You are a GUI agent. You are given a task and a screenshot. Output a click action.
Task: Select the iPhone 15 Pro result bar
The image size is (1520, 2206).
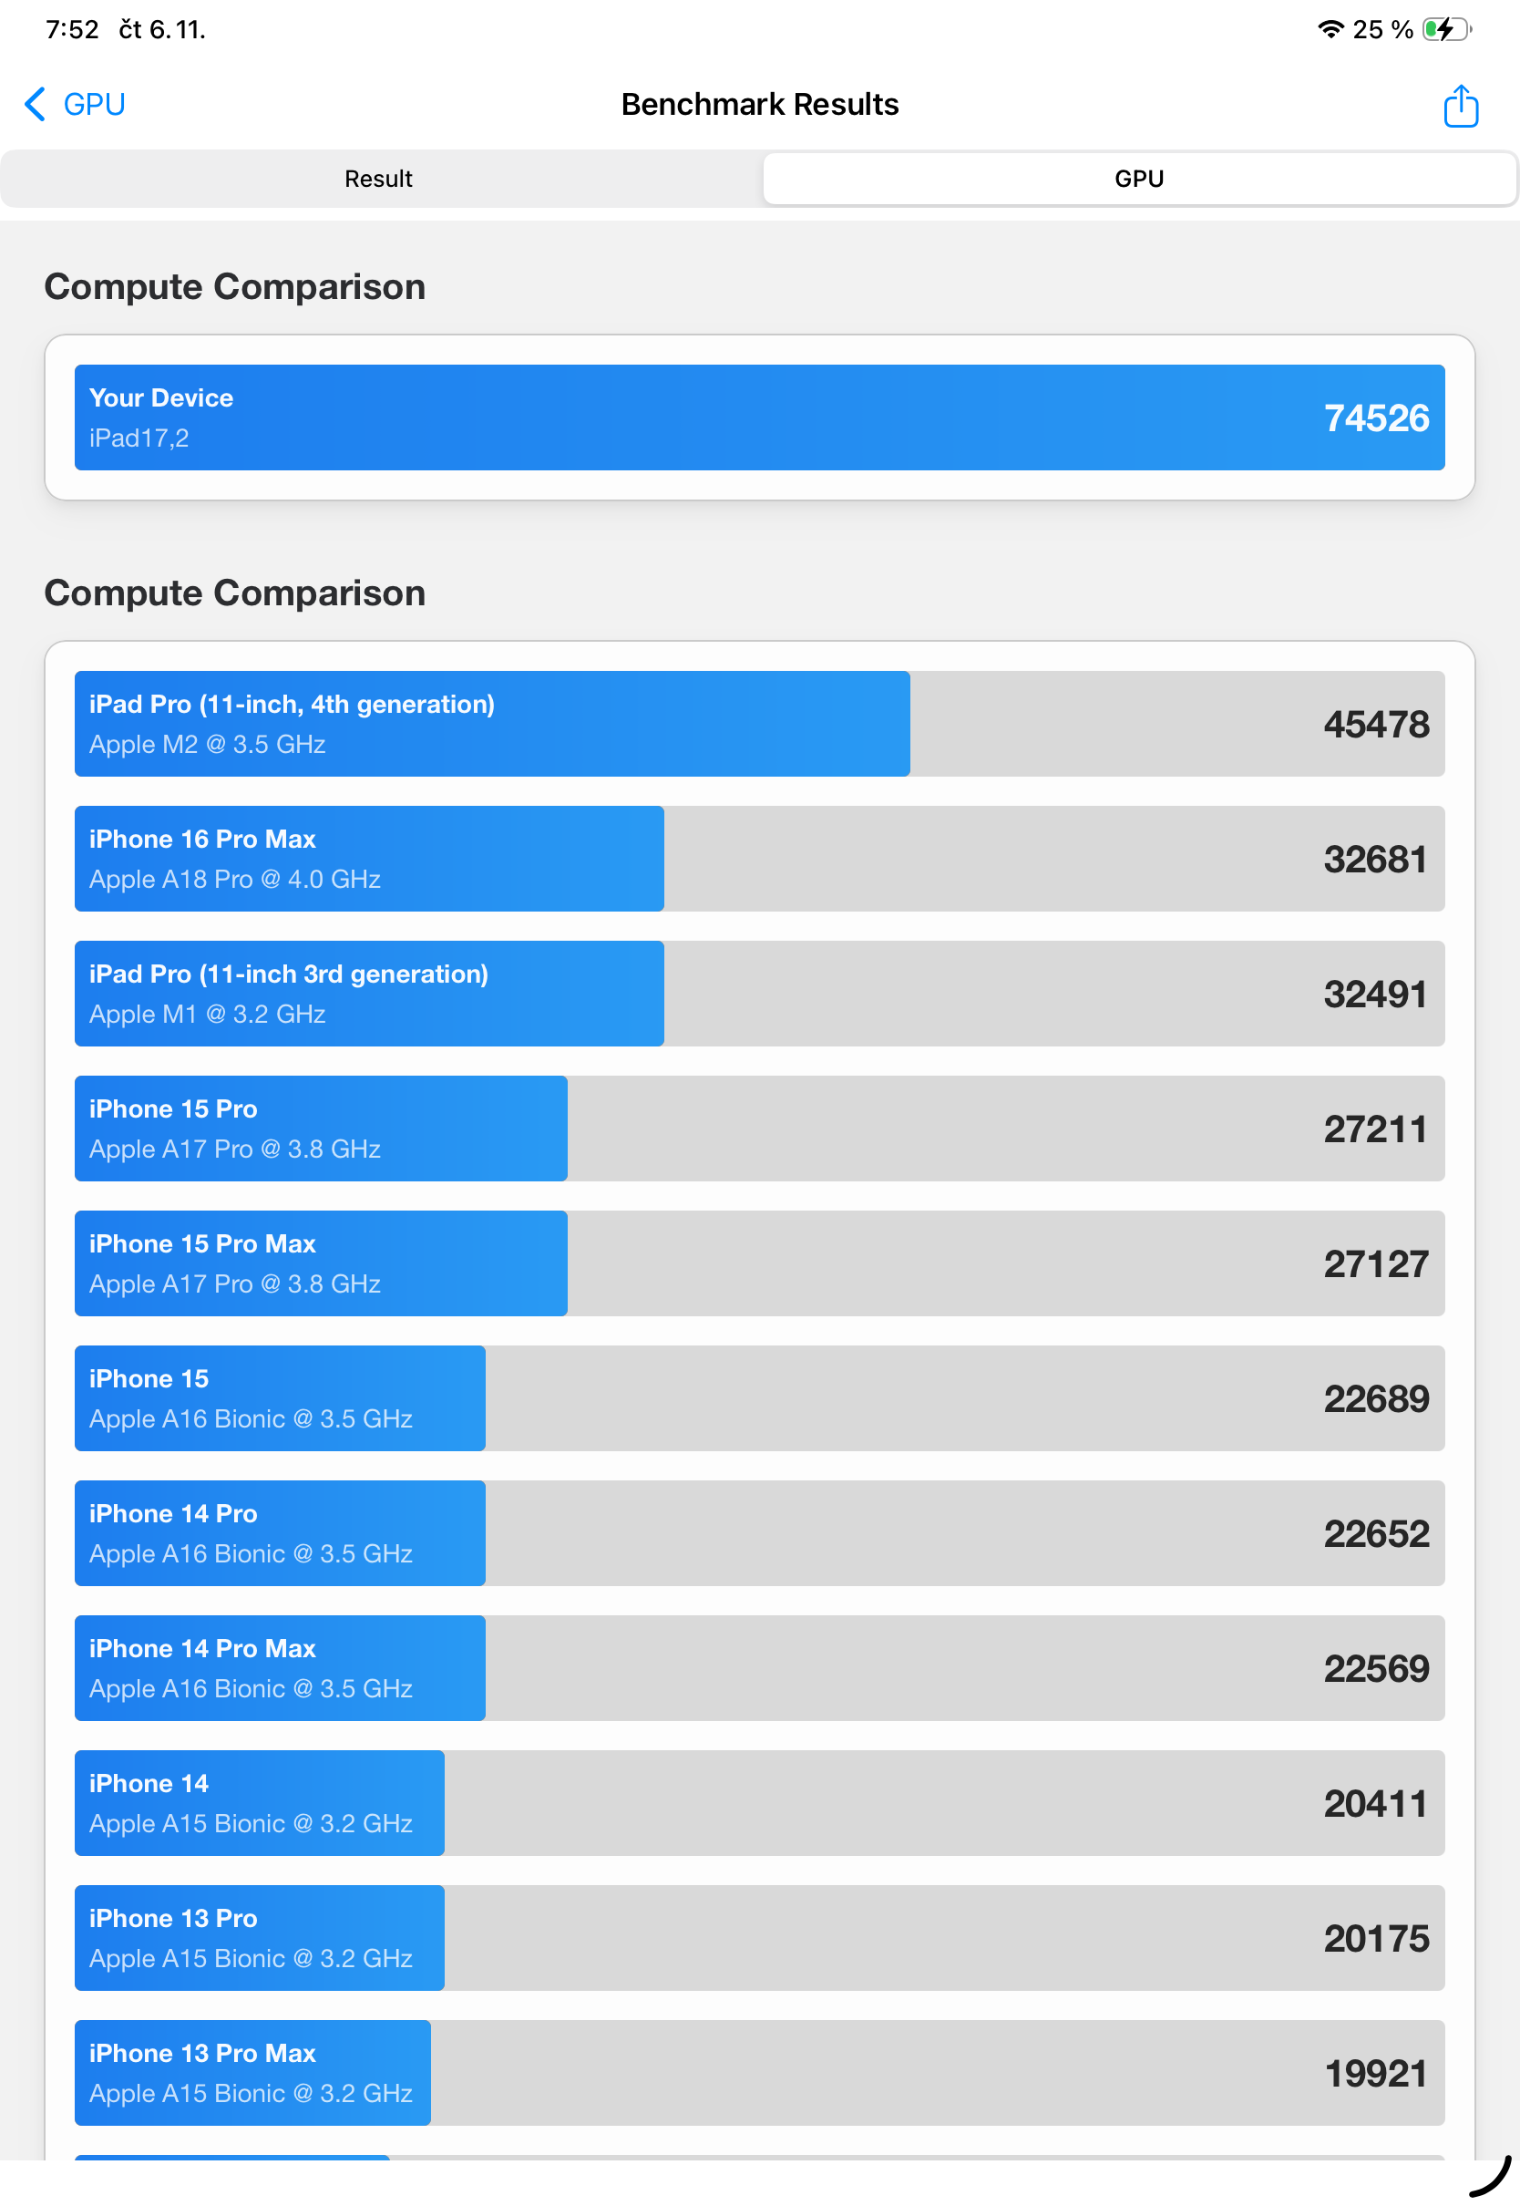(x=759, y=1129)
